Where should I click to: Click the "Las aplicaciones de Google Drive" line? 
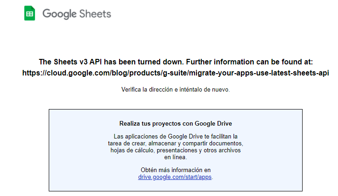click(x=176, y=137)
